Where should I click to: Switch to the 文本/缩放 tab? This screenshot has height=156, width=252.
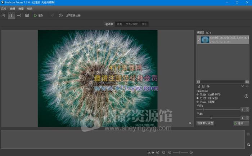[x=131, y=24]
